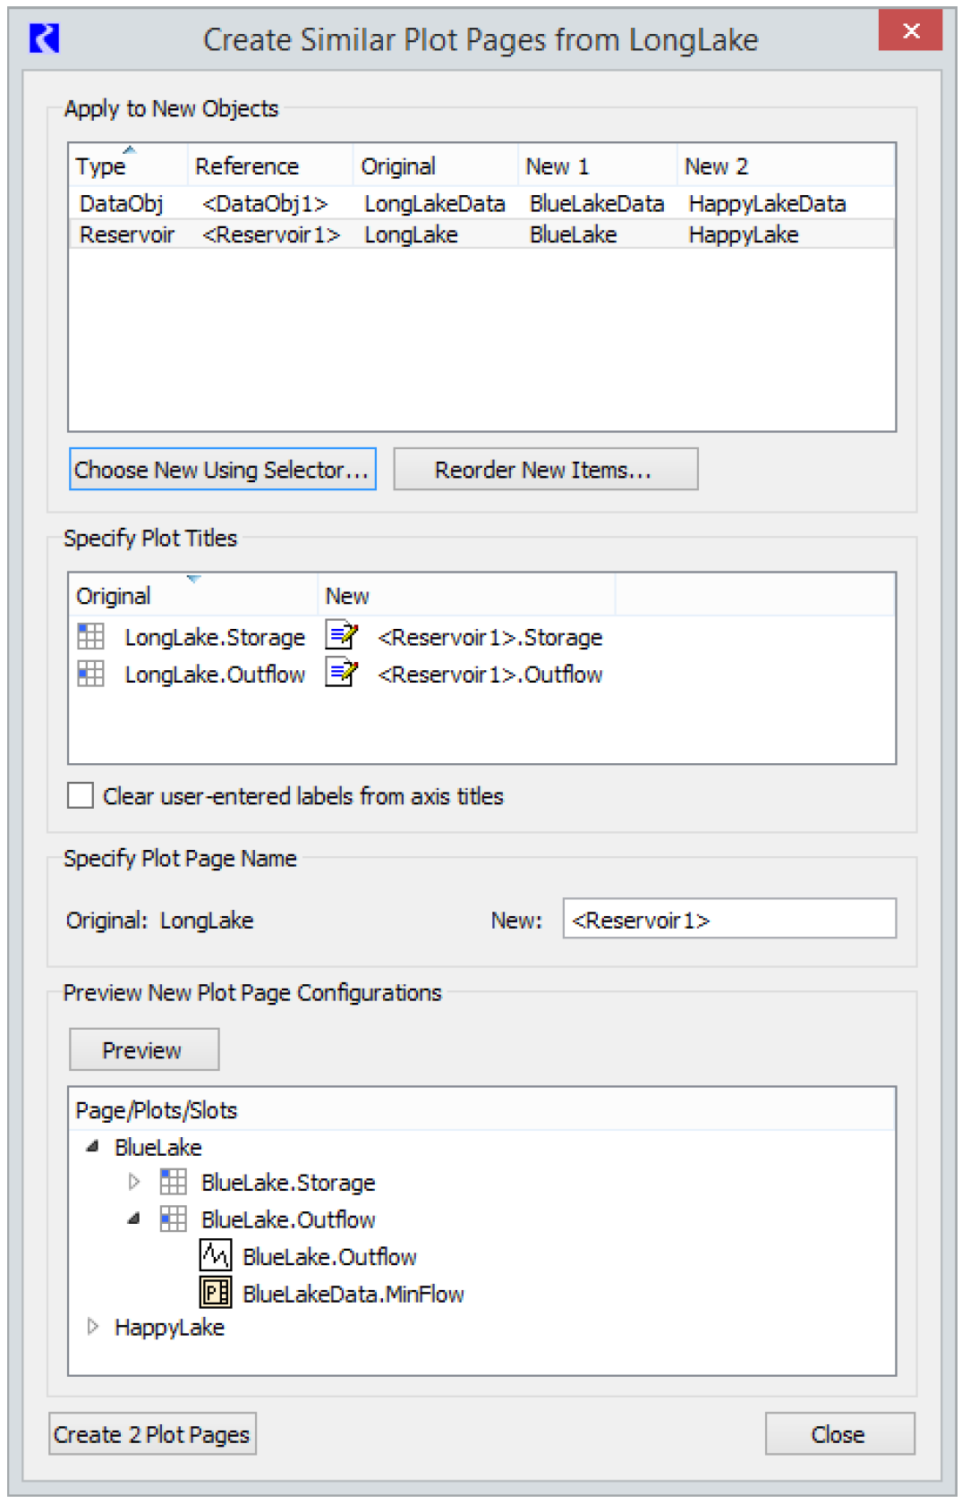Click the RiverWare logo icon in title bar
Viewport: 962px width, 1503px height.
click(44, 38)
